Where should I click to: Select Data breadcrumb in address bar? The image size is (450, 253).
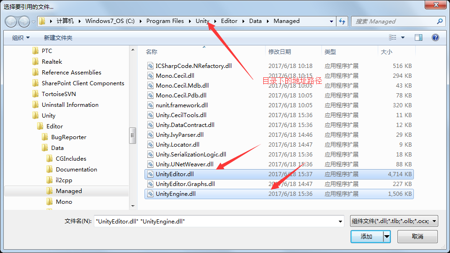pos(255,21)
